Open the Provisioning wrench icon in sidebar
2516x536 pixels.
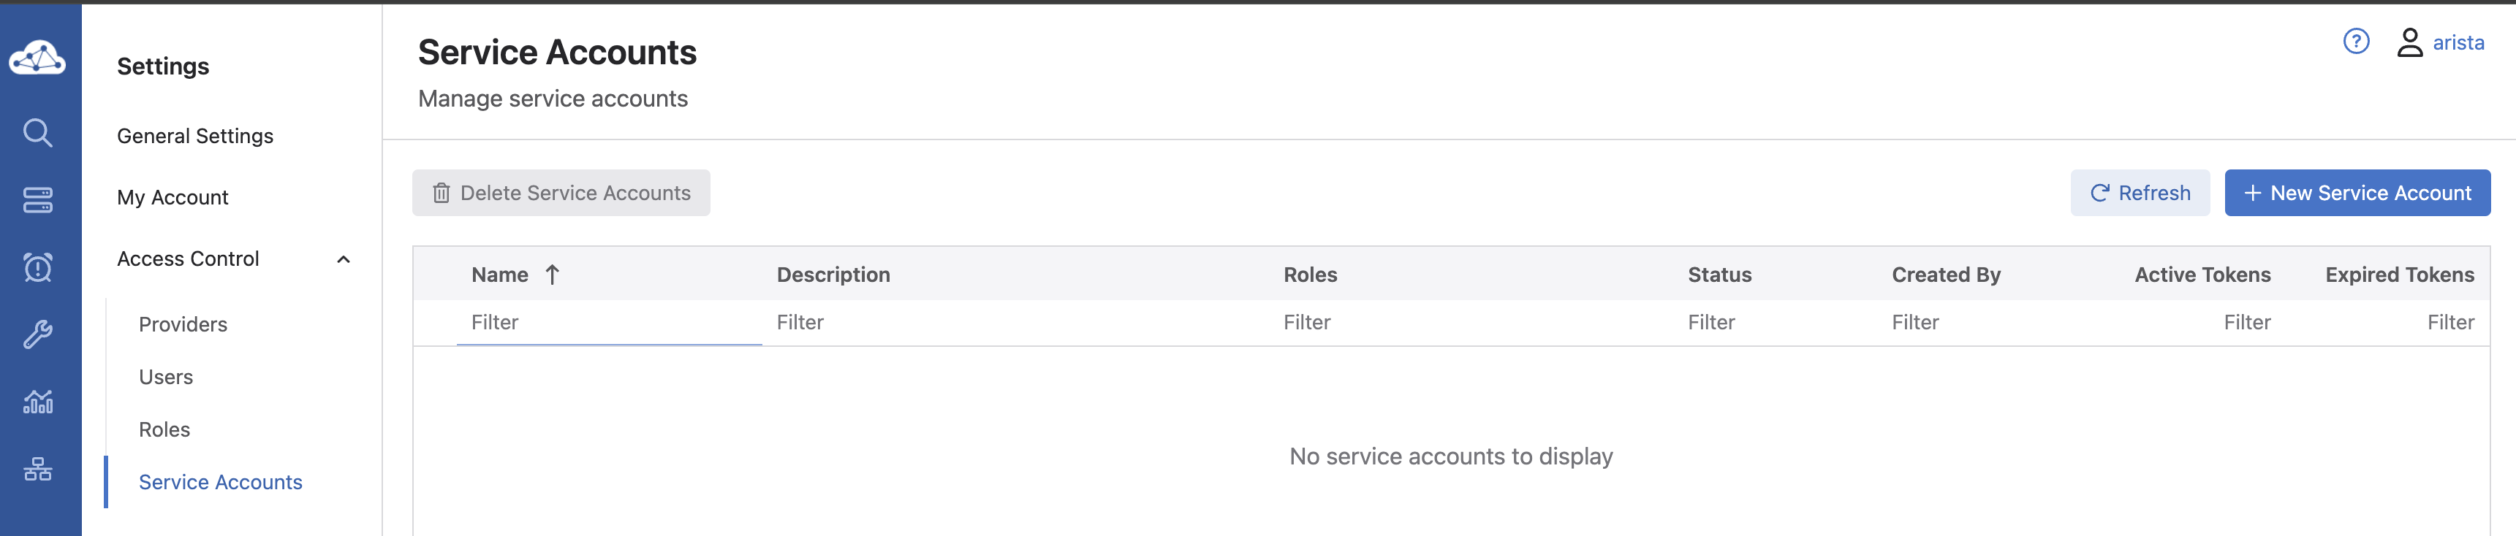click(37, 335)
